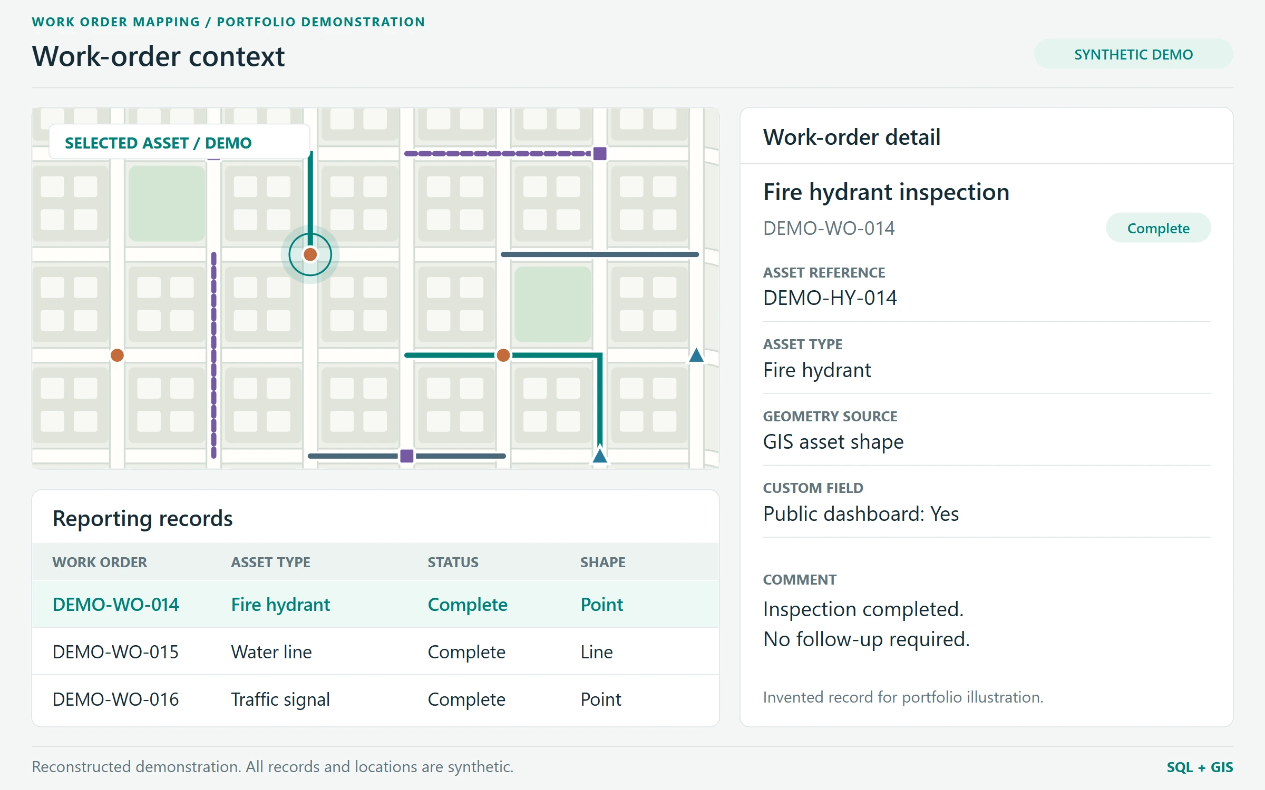Click the SELECTED ASSET / DEMO map label
Image resolution: width=1265 pixels, height=790 pixels.
click(179, 142)
